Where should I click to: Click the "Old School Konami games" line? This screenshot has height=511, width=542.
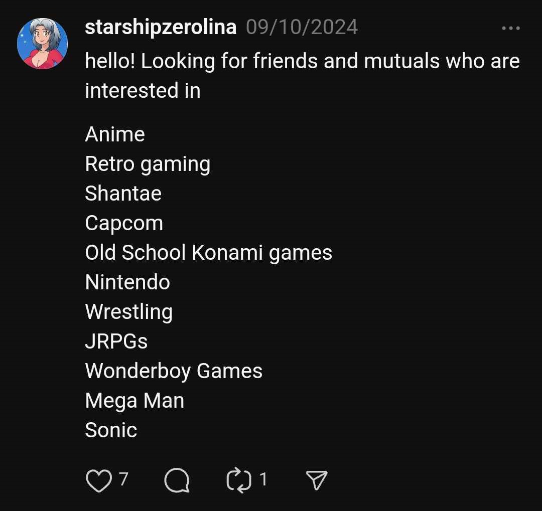208,253
